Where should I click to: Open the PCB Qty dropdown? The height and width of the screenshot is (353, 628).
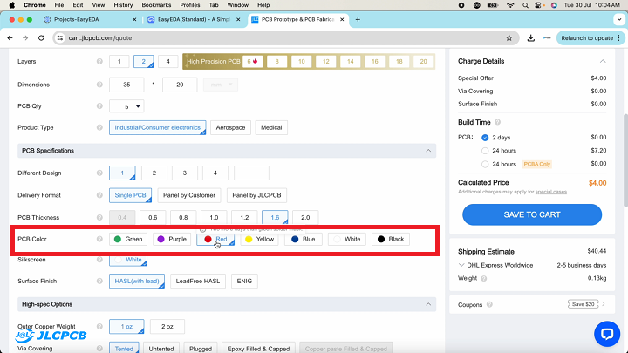(x=126, y=106)
